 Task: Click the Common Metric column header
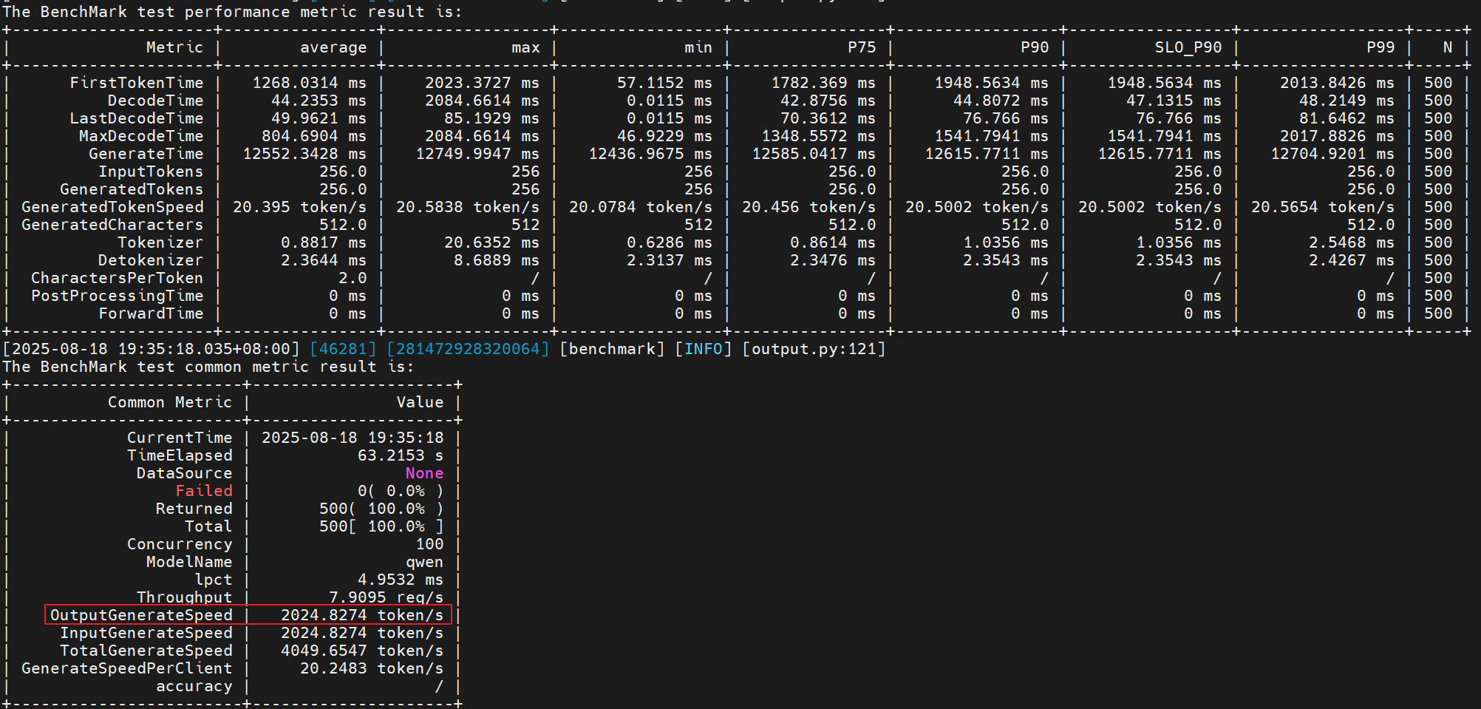[170, 402]
